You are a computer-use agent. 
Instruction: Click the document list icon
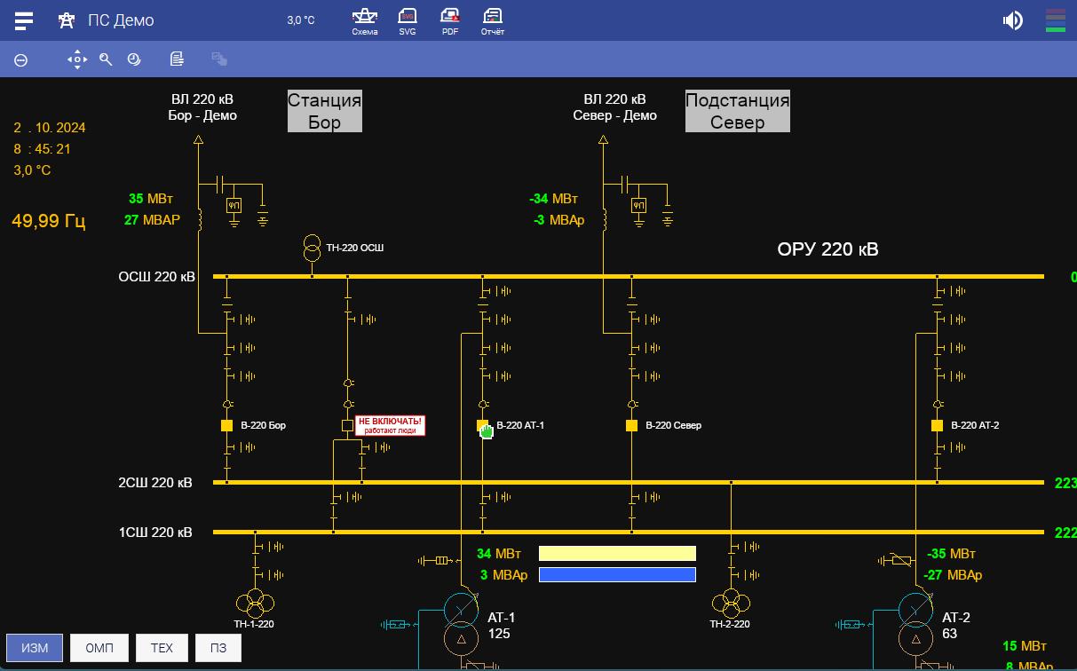(x=178, y=59)
